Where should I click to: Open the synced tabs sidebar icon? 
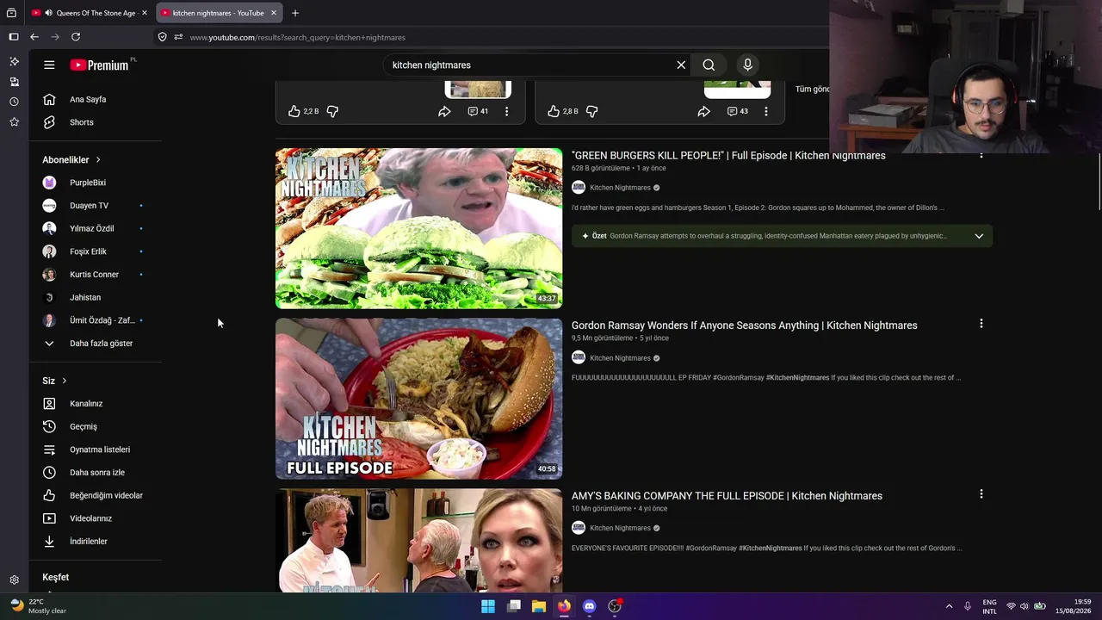[14, 82]
